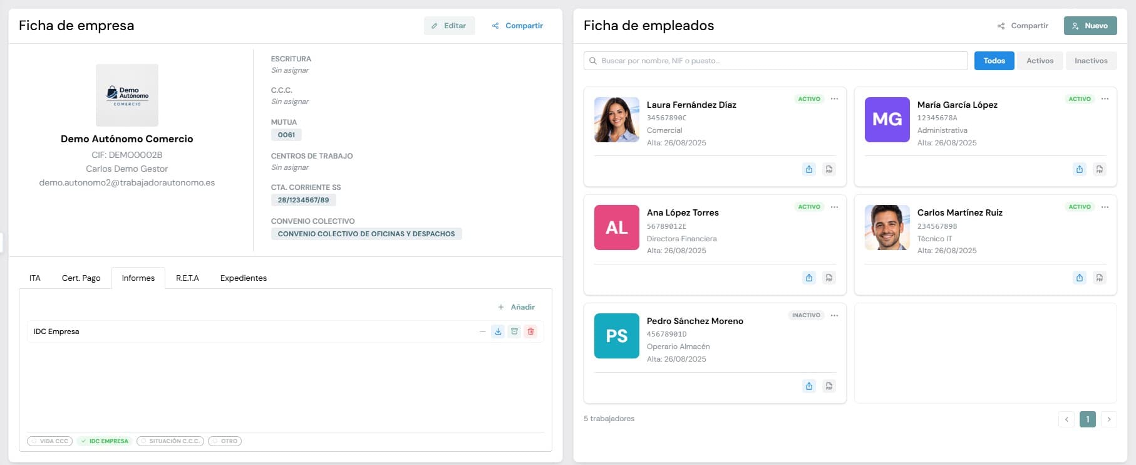Download the IDC Empresa report
The height and width of the screenshot is (465, 1136).
498,332
